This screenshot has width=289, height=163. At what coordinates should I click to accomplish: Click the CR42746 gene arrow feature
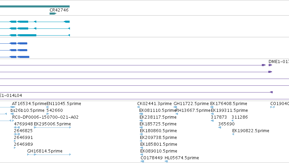[x=53, y=14]
